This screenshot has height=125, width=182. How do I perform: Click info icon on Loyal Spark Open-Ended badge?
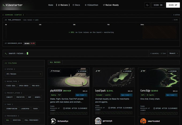point(131,95)
